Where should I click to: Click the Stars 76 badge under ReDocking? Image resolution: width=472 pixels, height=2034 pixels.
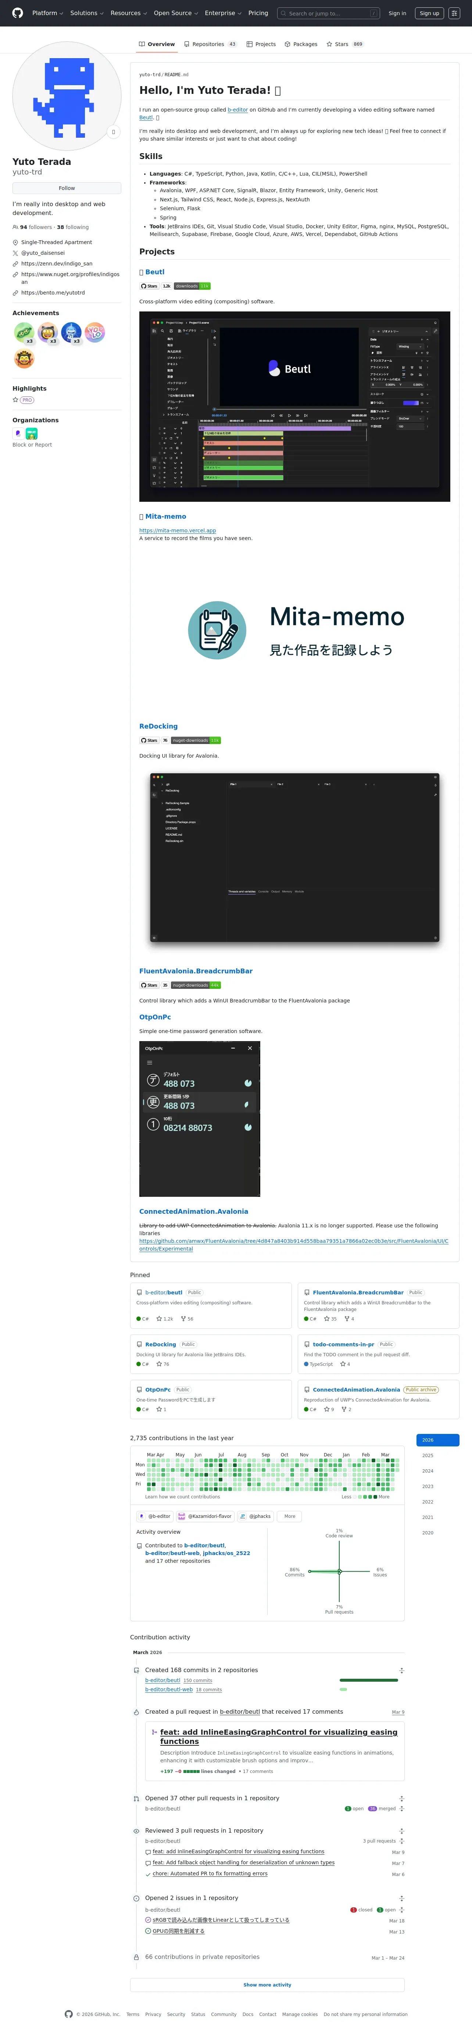[154, 740]
